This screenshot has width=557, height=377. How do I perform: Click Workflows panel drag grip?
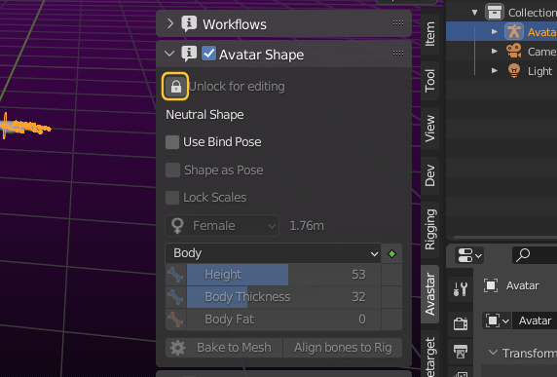398,23
